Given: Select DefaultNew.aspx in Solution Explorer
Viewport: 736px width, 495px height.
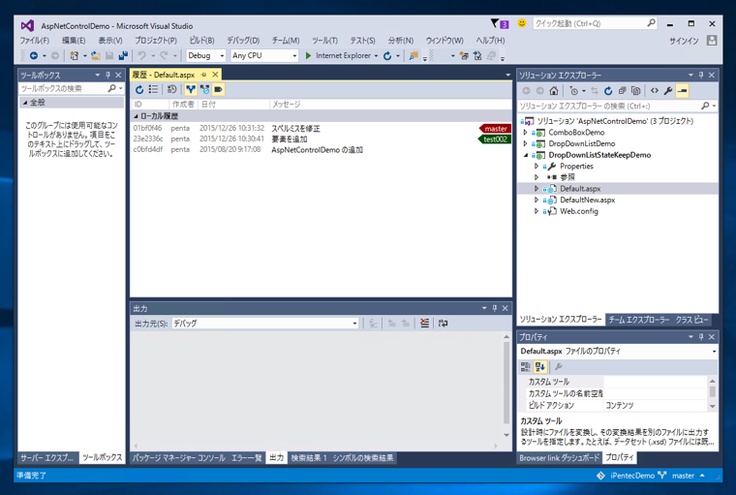Looking at the screenshot, I should [587, 201].
